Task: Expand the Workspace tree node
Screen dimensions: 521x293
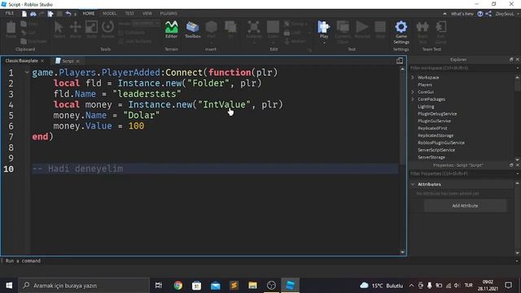Action: [x=413, y=77]
